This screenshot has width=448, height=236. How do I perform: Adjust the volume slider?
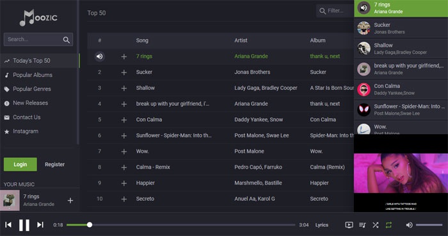[429, 225]
